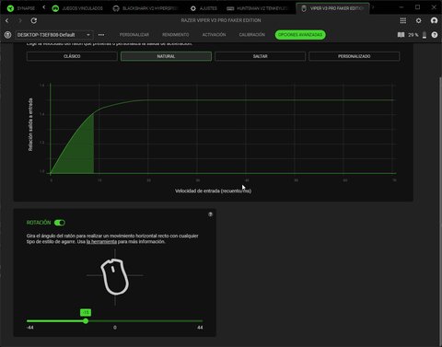Open the modules grid icon
This screenshot has width=442, height=347.
pos(403,20)
